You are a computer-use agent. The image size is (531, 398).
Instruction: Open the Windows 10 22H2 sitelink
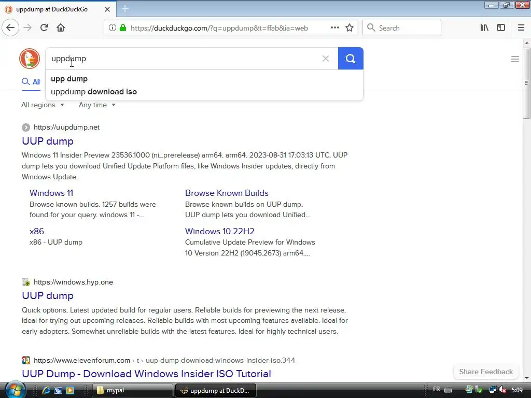tap(219, 232)
